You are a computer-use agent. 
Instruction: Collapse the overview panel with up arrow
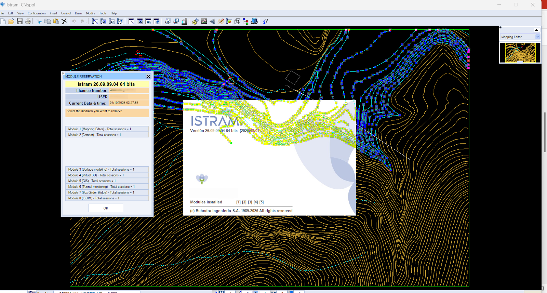536,30
